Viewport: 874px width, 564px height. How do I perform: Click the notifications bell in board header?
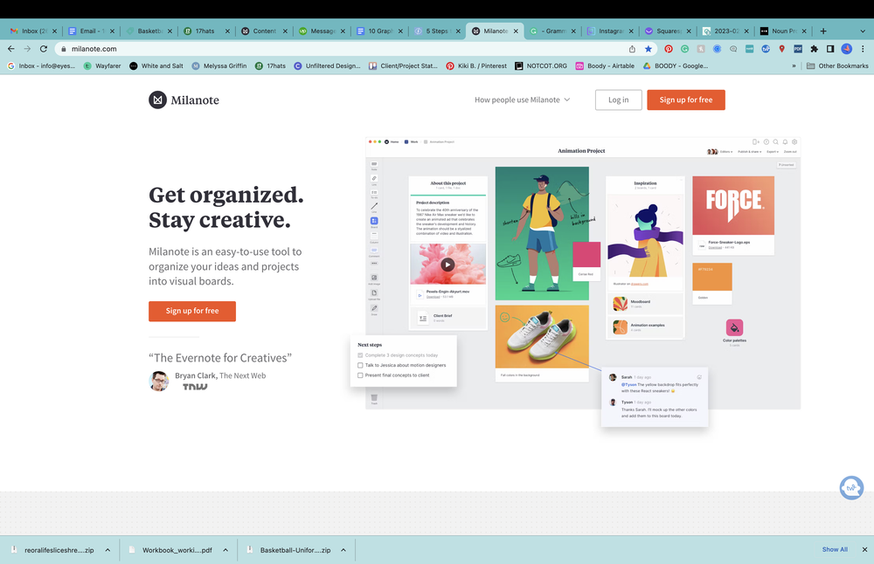coord(785,142)
